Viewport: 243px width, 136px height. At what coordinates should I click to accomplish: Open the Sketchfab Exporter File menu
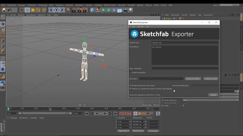(x=134, y=26)
